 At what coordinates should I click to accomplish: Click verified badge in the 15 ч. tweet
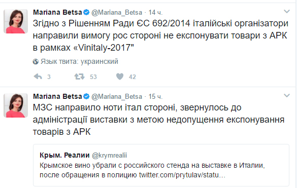click(x=86, y=96)
